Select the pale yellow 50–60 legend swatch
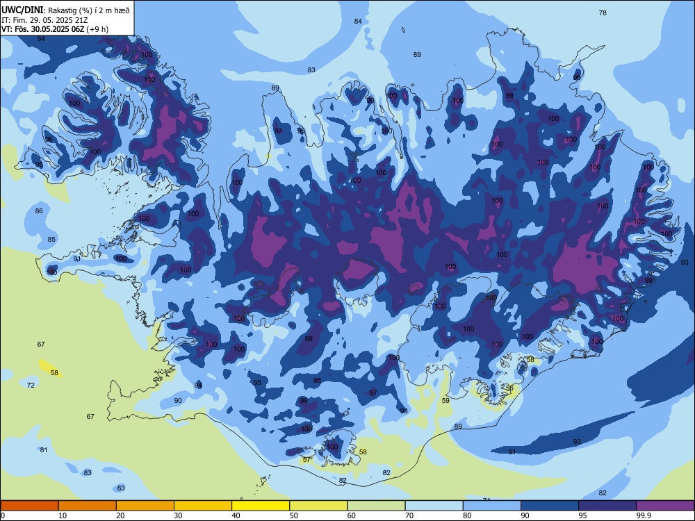Image resolution: width=695 pixels, height=521 pixels. click(x=319, y=506)
